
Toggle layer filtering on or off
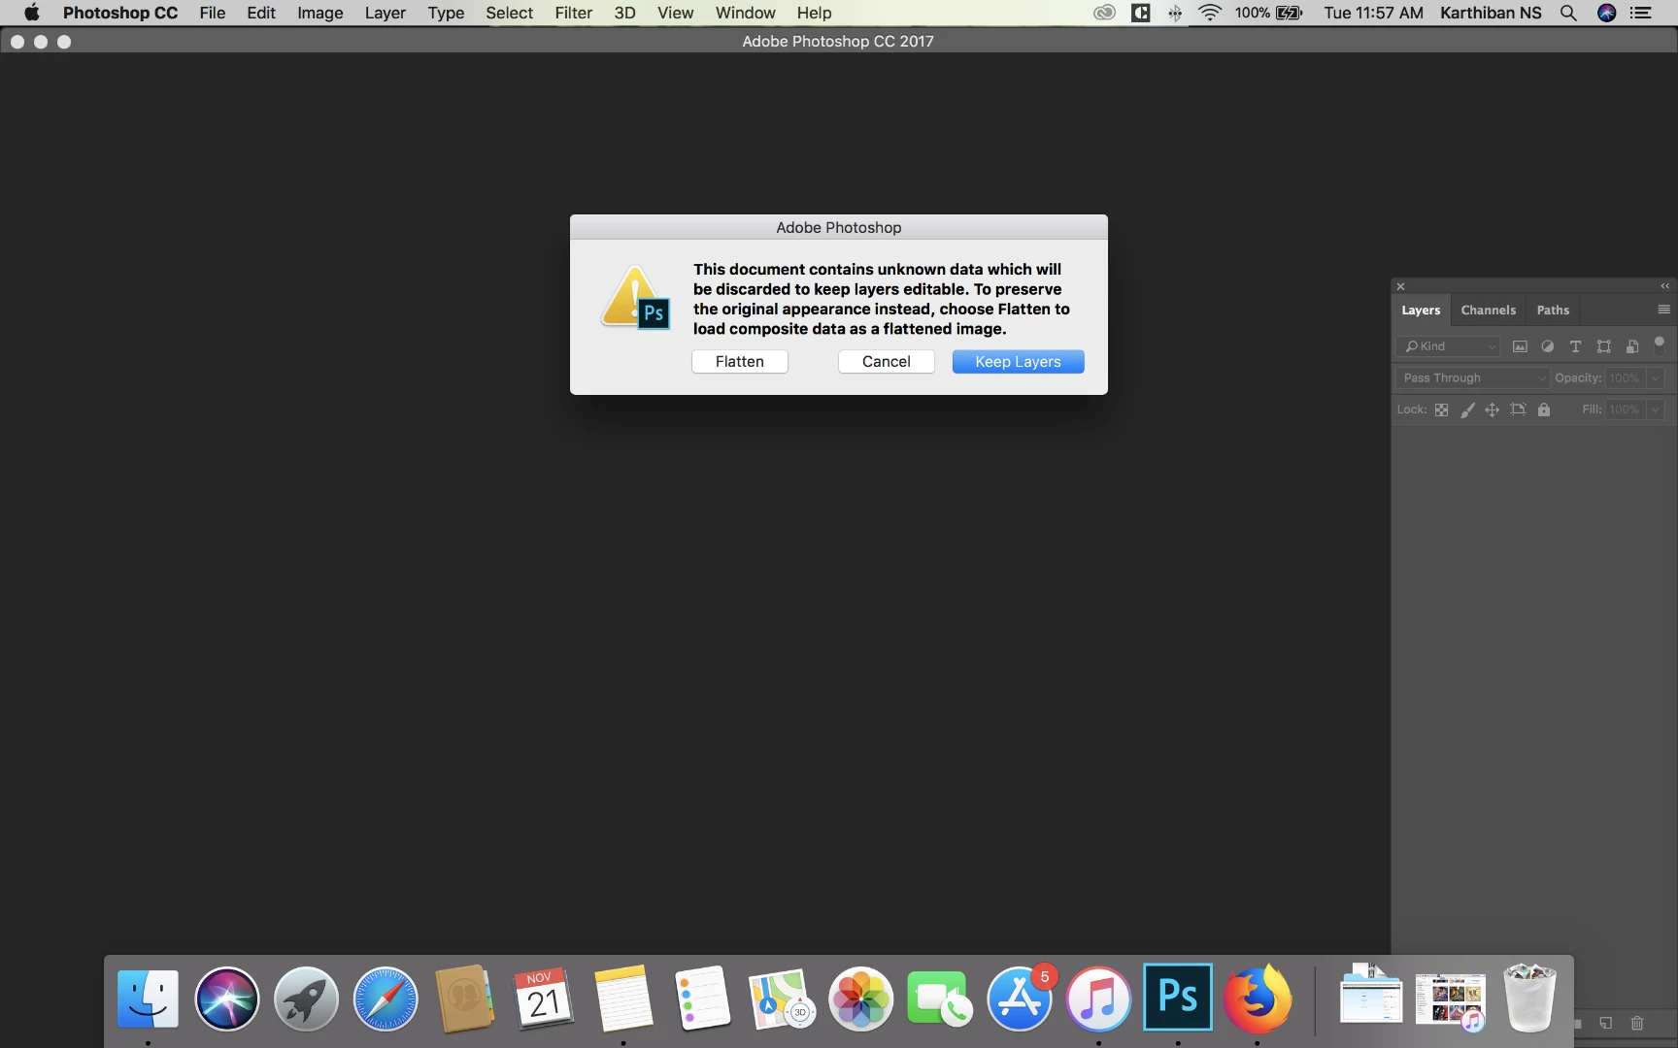pos(1660,344)
